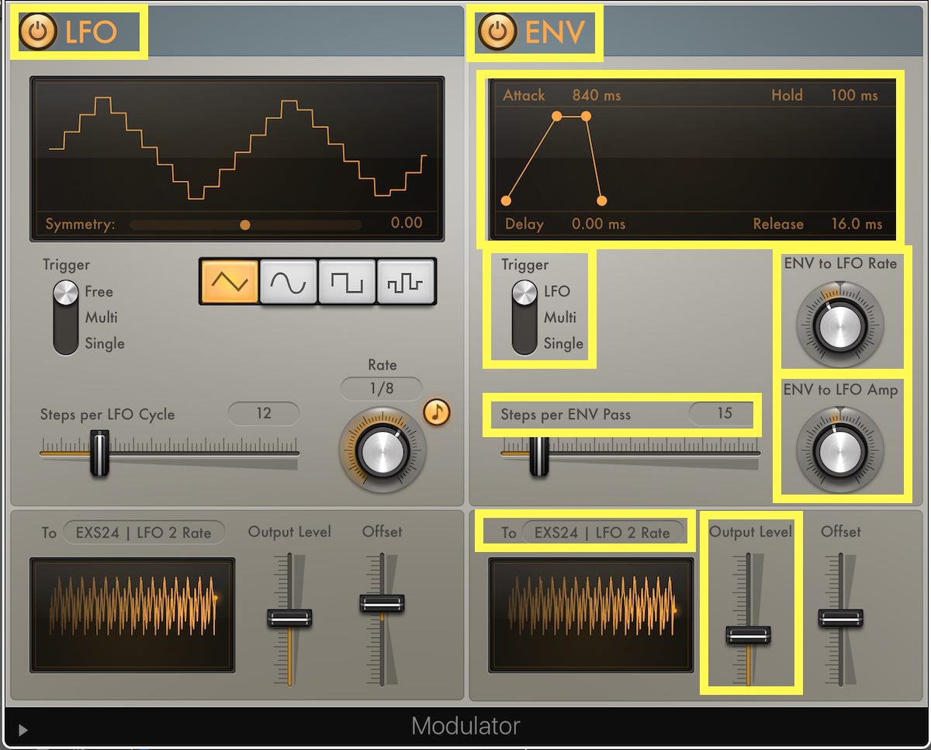Click the Delay value 0.00 ms
This screenshot has height=750, width=931.
coord(598,224)
